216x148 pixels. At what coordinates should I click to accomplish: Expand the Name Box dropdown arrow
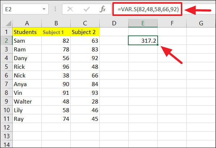pyautogui.click(x=44, y=9)
